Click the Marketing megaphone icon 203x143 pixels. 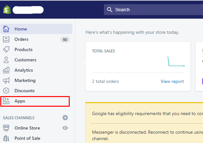pos(6,80)
